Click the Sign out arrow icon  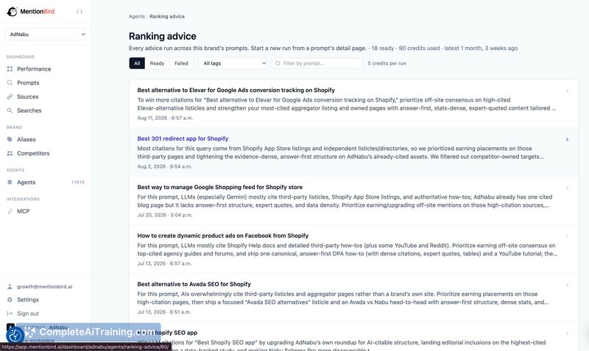[10, 313]
